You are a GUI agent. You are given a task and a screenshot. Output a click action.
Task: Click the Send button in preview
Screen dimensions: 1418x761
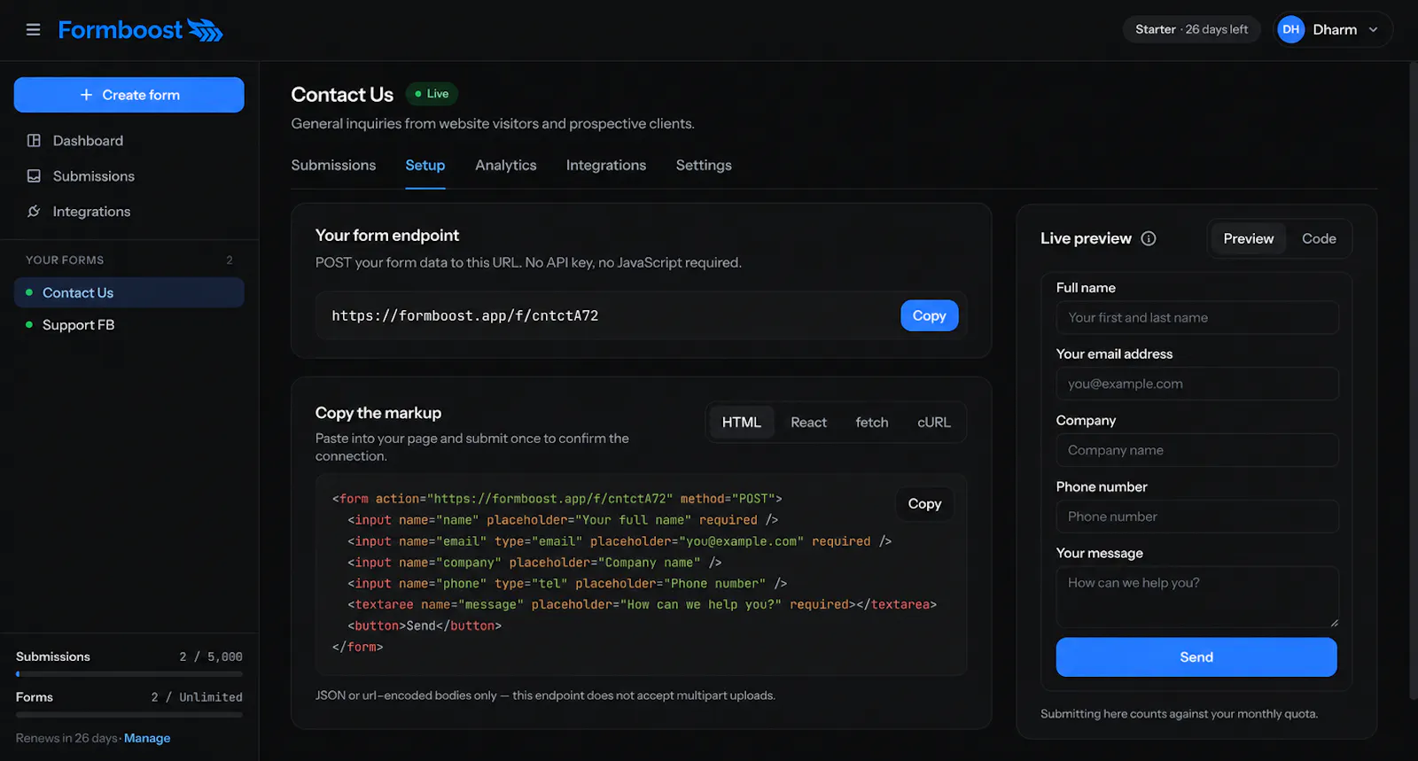point(1196,657)
